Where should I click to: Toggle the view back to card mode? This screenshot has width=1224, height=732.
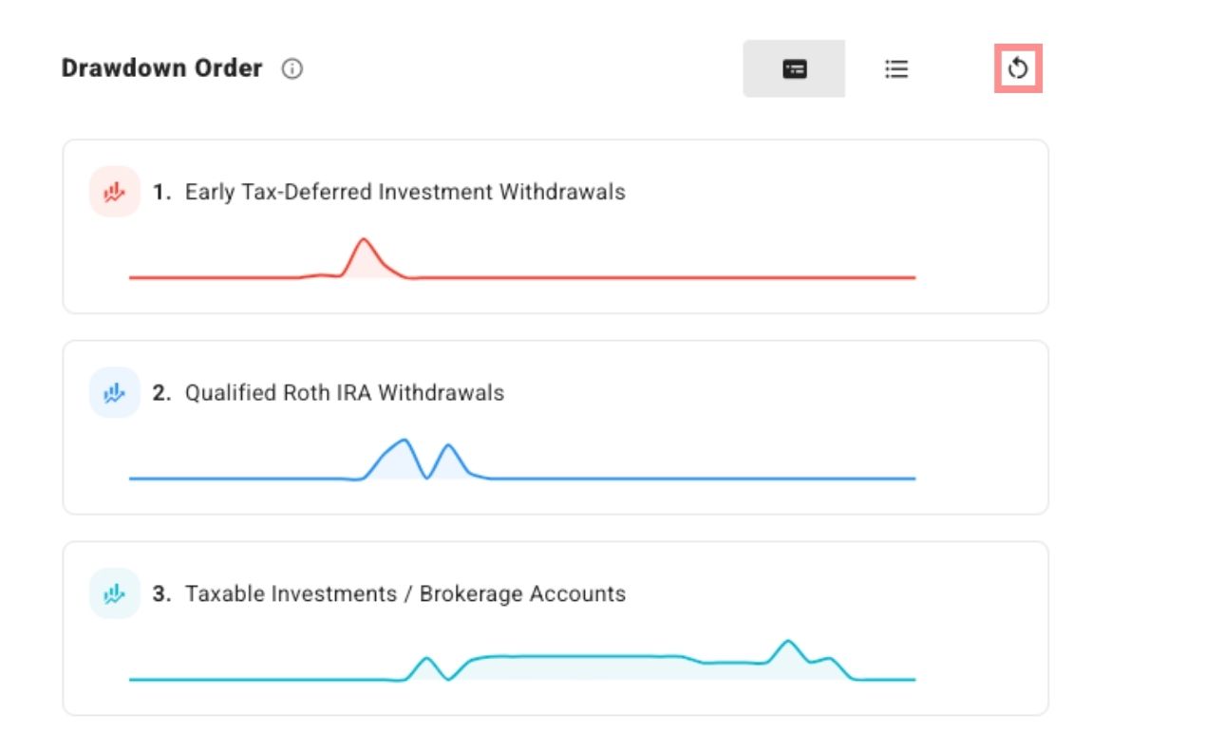coord(795,68)
